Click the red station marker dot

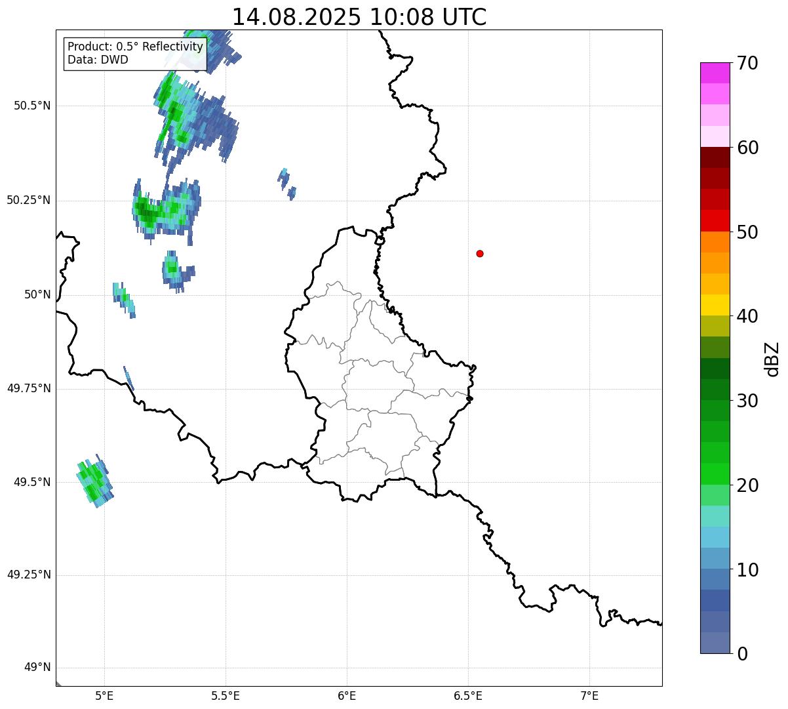pos(480,254)
